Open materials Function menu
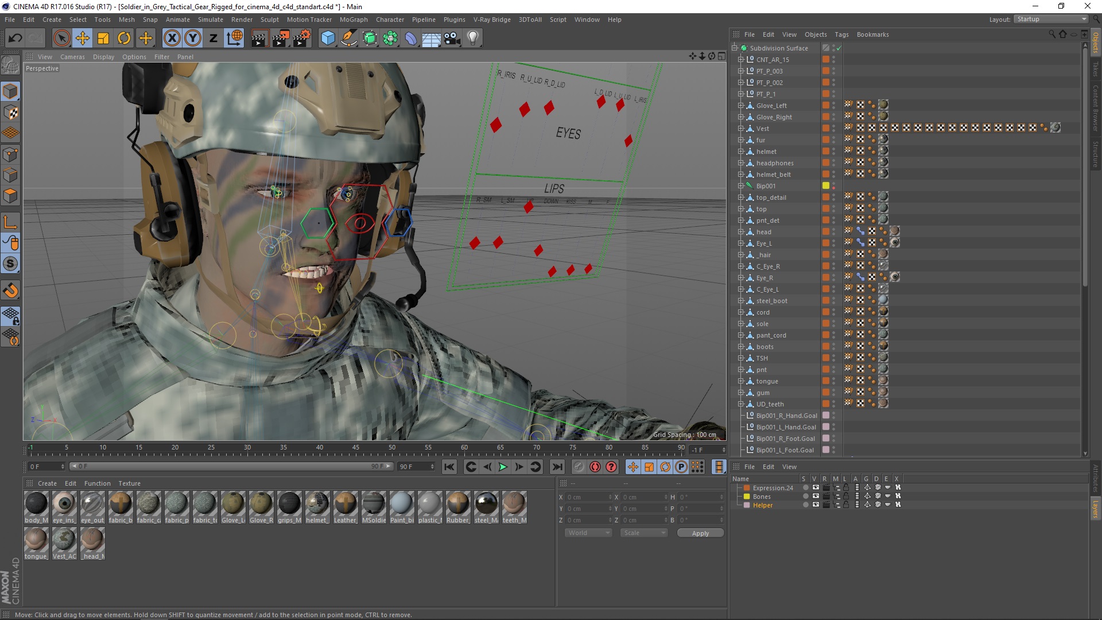 (97, 483)
